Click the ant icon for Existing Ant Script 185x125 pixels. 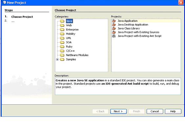(x=114, y=36)
